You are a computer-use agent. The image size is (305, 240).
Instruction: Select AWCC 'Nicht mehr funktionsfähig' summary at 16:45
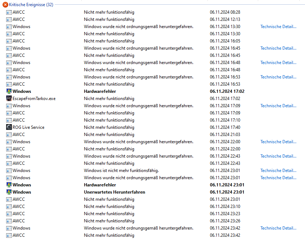tap(109, 55)
